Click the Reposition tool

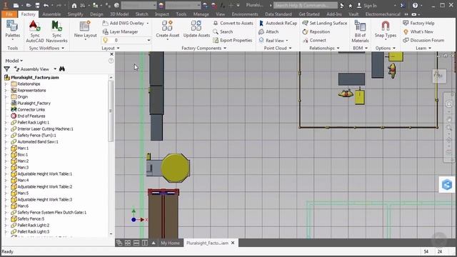[316, 31]
